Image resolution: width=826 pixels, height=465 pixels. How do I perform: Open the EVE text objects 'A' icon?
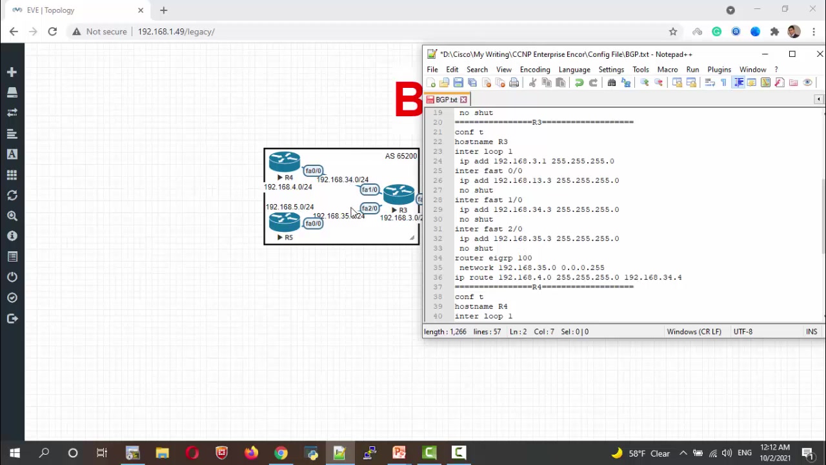12,154
